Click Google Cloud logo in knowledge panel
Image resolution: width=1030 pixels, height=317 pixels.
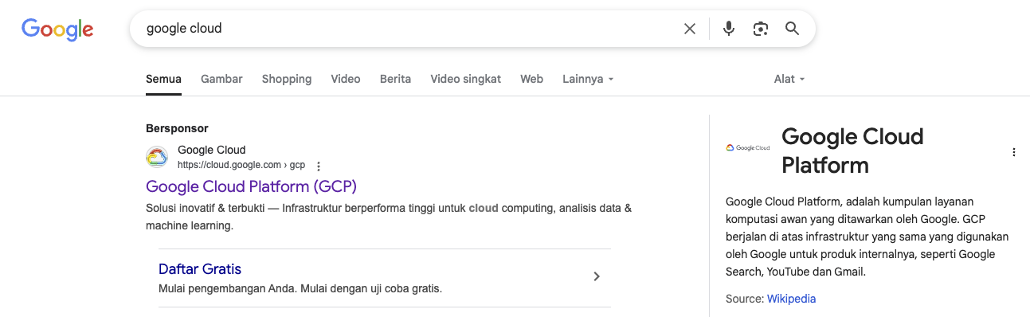(x=748, y=147)
